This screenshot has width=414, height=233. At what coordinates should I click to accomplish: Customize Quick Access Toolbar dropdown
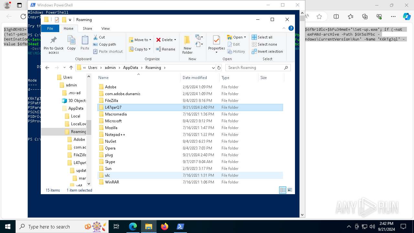[70, 20]
